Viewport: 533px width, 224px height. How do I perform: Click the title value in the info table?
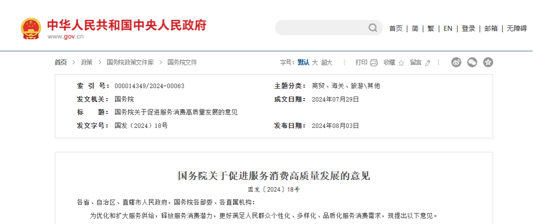(x=176, y=112)
